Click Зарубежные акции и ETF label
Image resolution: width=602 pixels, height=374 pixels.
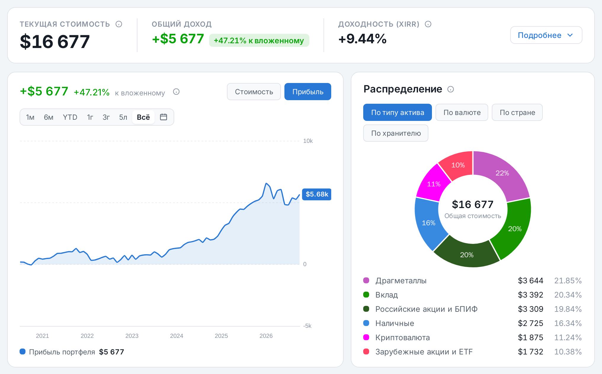(424, 352)
